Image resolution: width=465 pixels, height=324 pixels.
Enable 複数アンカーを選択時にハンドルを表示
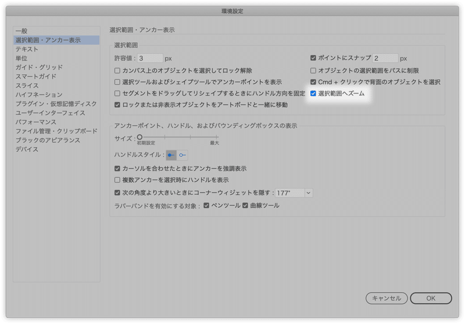[x=117, y=180]
